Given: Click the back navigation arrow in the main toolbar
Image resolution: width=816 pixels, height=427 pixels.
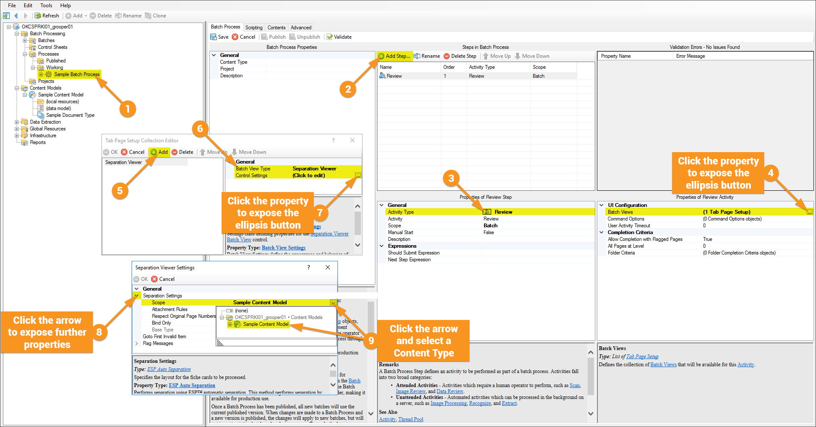Looking at the screenshot, I should [16, 16].
